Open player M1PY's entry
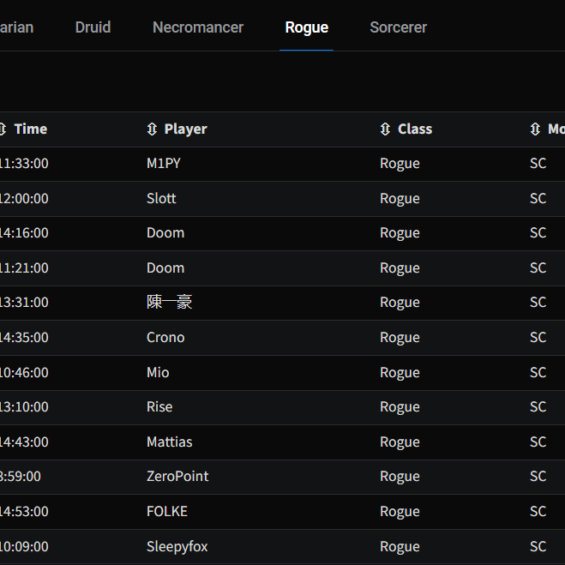The height and width of the screenshot is (565, 565). point(164,164)
